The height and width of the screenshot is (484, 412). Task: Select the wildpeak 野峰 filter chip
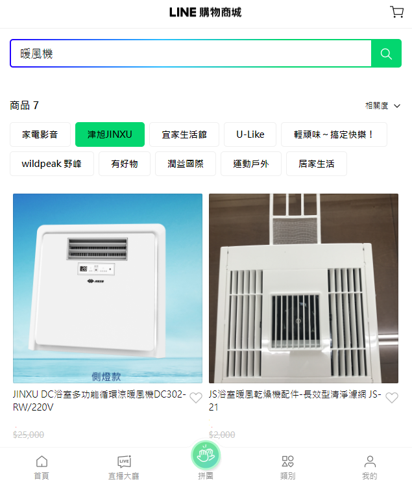[52, 164]
